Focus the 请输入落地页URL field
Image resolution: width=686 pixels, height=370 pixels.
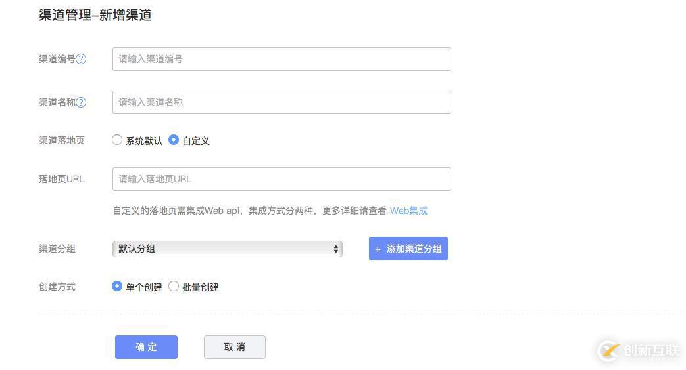coord(282,179)
